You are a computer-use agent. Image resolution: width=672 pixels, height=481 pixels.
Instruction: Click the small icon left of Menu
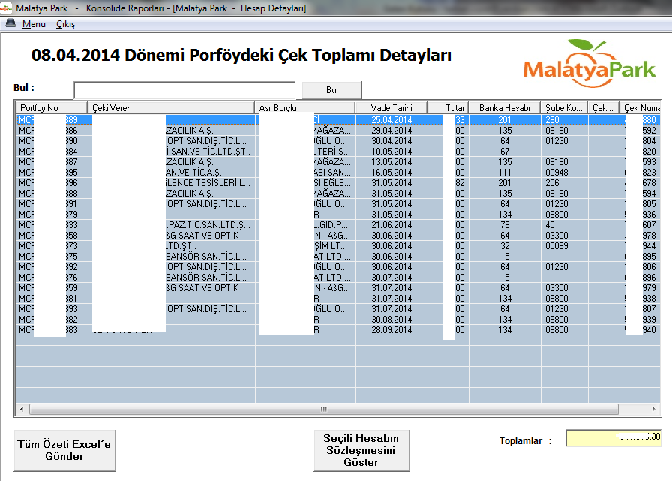pos(10,23)
